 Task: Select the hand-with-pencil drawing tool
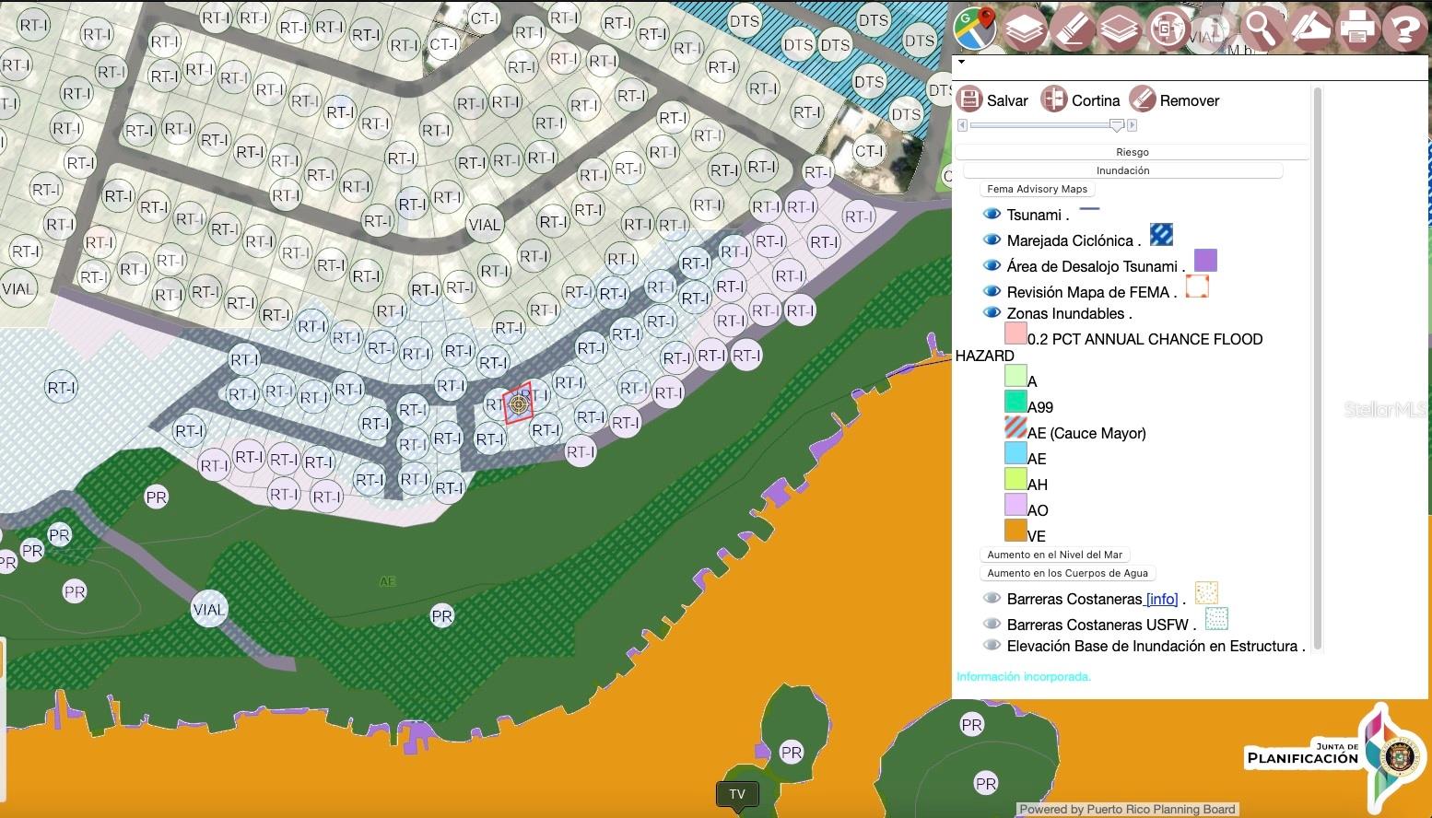pos(1309,29)
